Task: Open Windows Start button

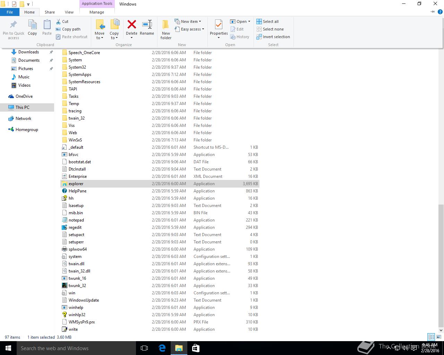Action: coord(8,348)
